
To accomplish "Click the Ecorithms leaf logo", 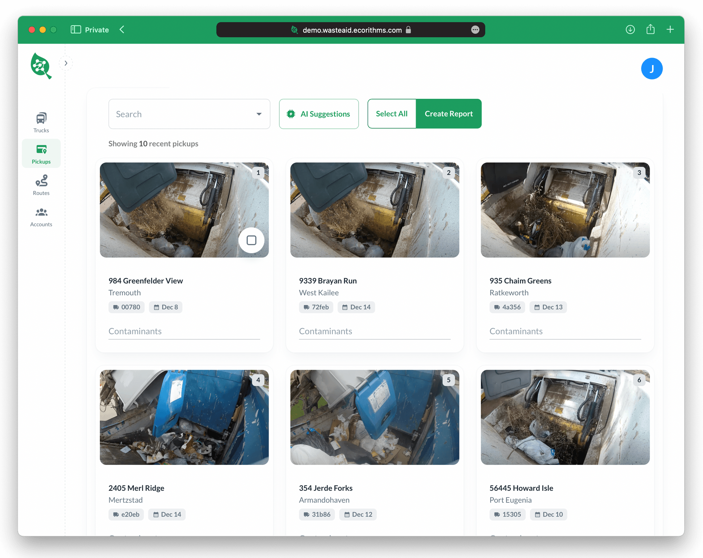I will (x=41, y=66).
